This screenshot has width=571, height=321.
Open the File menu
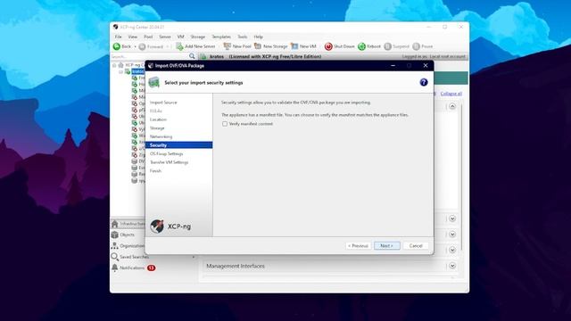[x=119, y=37]
